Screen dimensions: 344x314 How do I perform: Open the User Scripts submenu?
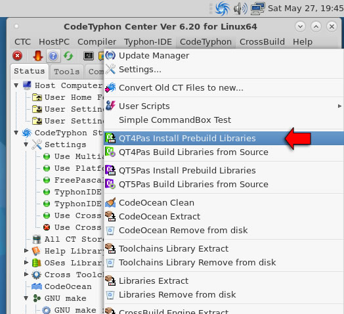pos(224,106)
